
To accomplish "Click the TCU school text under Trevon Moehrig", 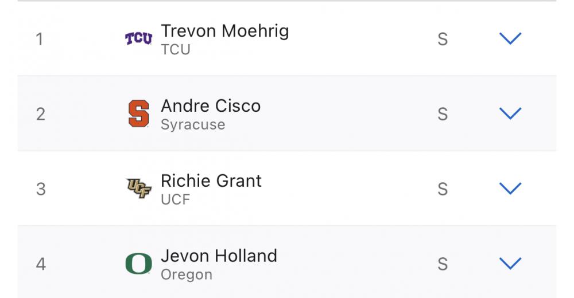I will [x=175, y=49].
